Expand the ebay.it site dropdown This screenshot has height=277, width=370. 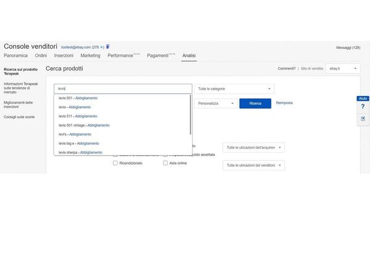click(x=343, y=68)
